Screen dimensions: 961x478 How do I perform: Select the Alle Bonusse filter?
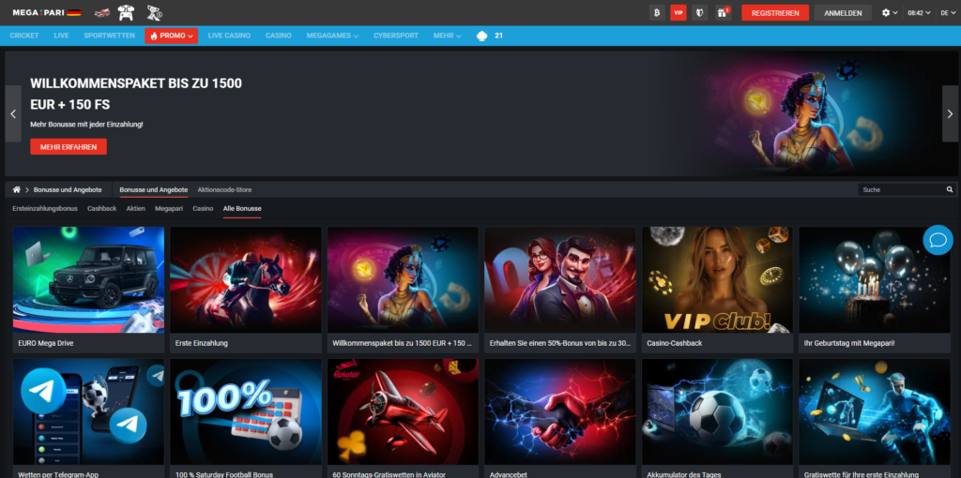point(242,209)
